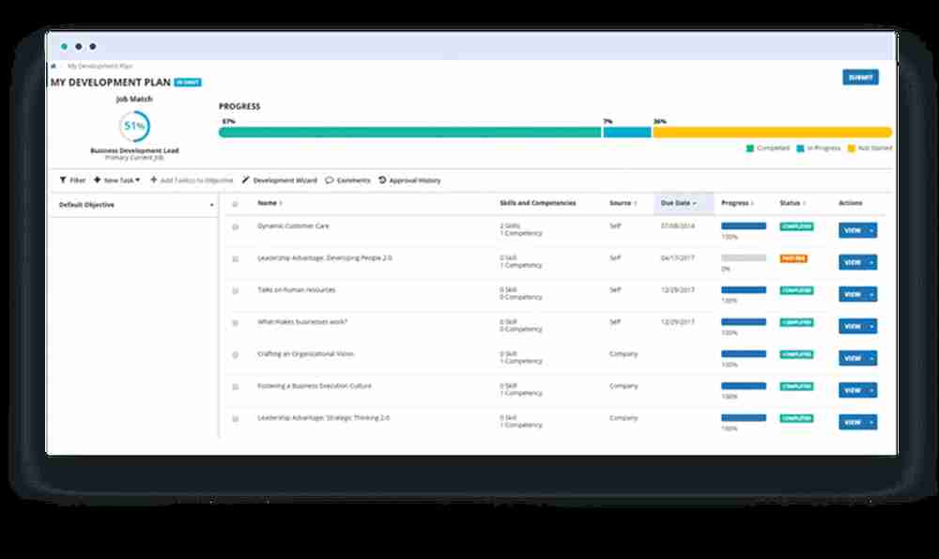939x559 pixels.
Task: Click the Completed legend color swatch
Action: [x=749, y=148]
